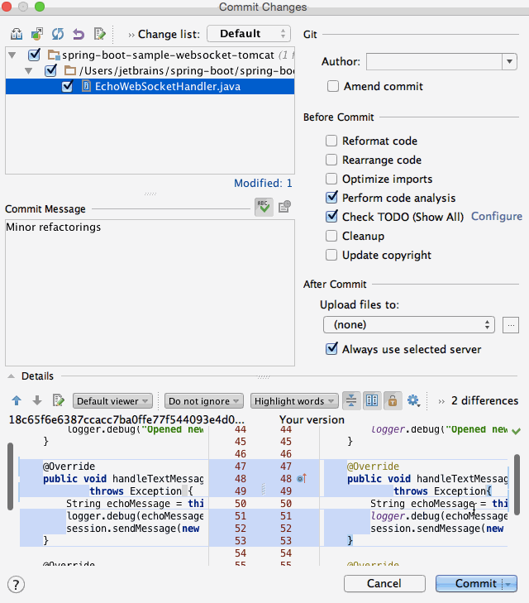Open the Upload files to (none) dropdown
The image size is (529, 603).
[409, 325]
